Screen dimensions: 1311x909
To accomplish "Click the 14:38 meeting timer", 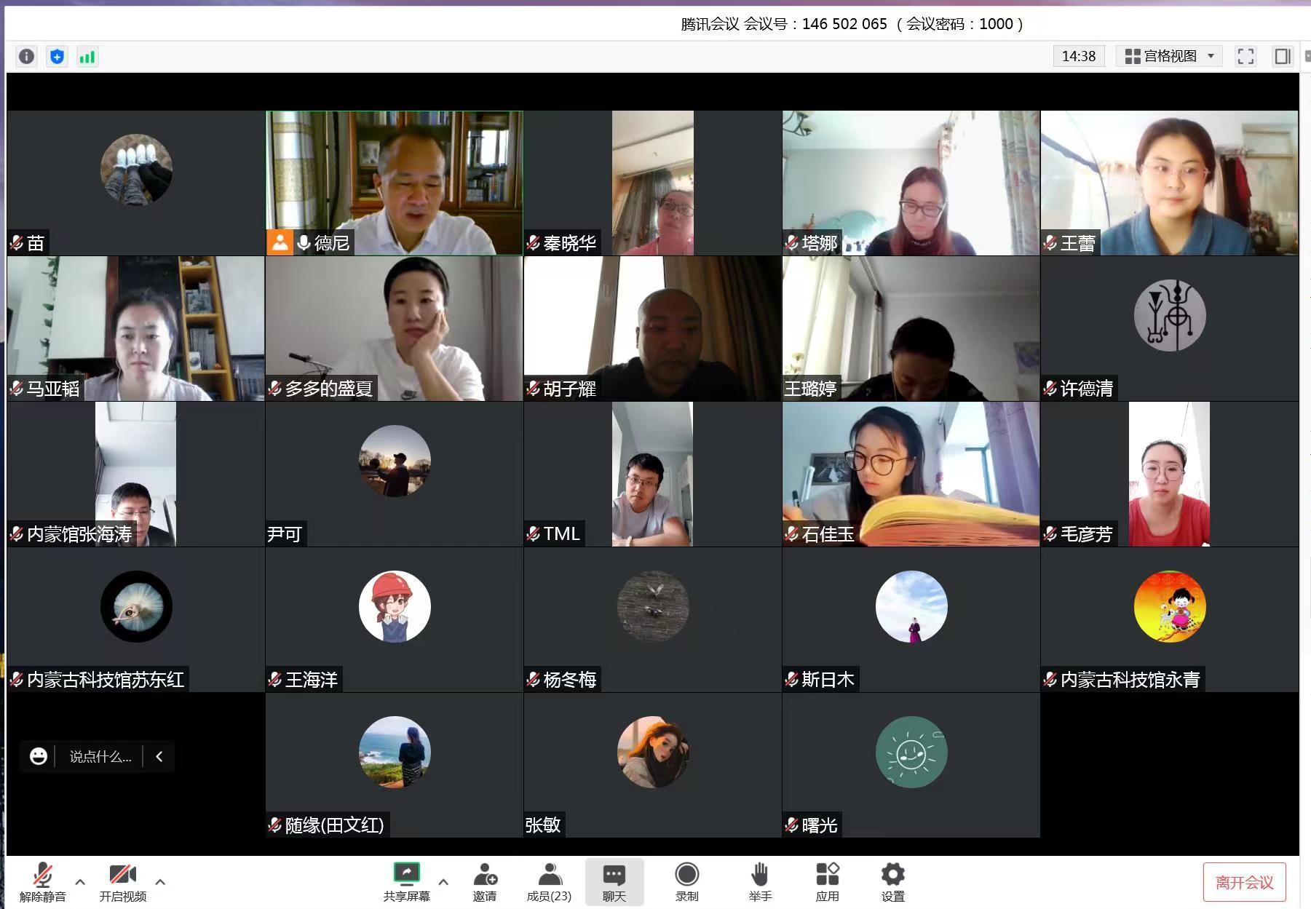I will 1078,56.
